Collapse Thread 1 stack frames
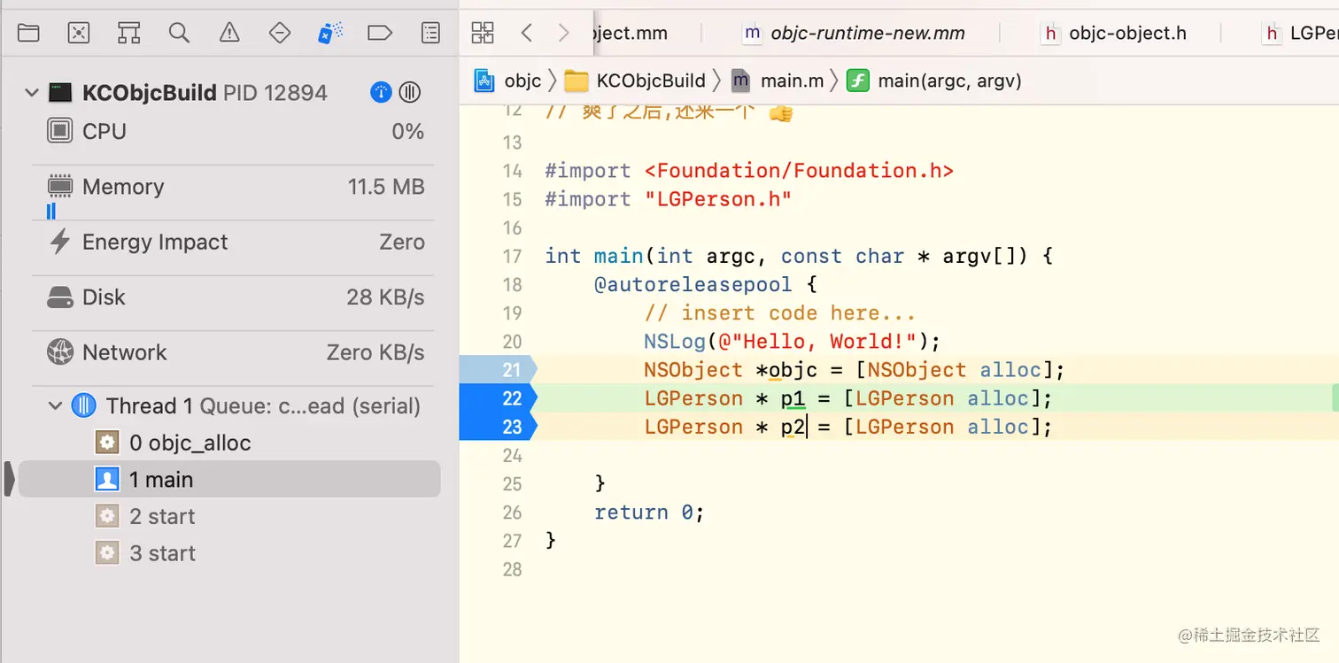 click(x=55, y=405)
